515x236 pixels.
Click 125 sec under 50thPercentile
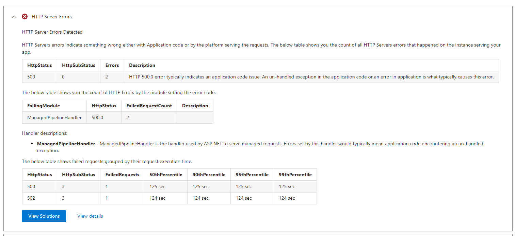coord(166,186)
